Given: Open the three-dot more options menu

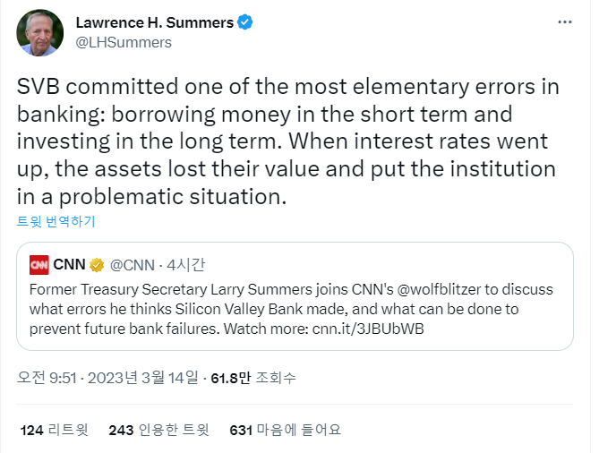Looking at the screenshot, I should coord(565,21).
